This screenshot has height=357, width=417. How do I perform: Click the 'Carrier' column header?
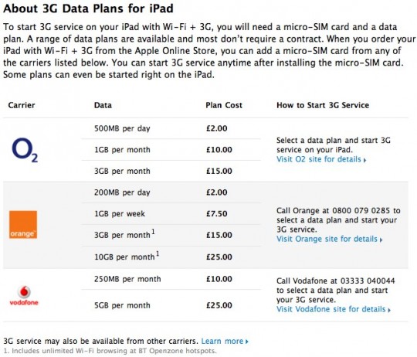pos(22,105)
